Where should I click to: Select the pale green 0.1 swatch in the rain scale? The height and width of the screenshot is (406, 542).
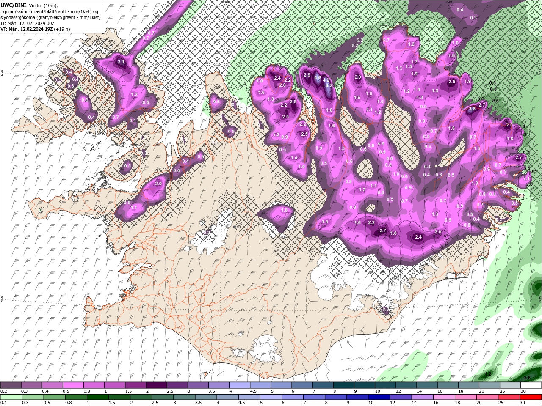click(x=11, y=397)
